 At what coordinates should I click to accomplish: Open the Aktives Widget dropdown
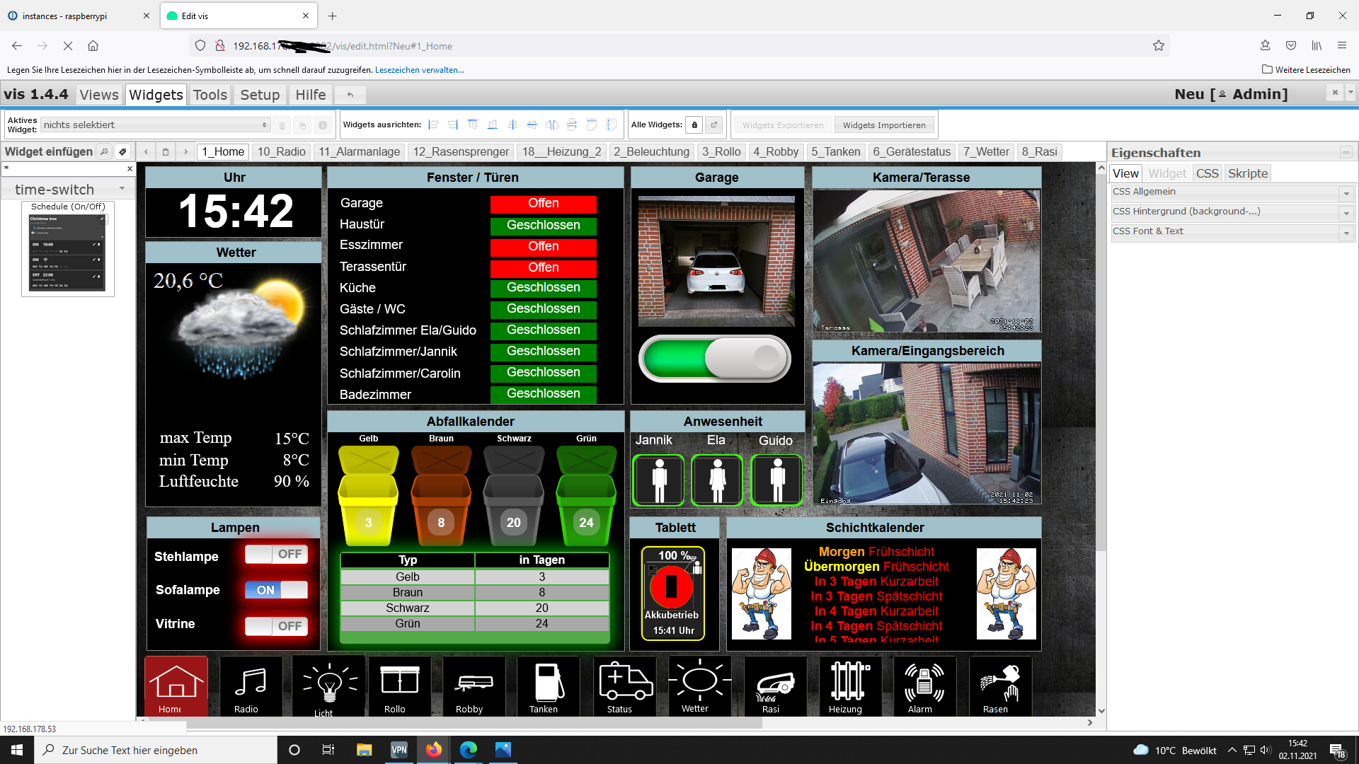point(155,125)
